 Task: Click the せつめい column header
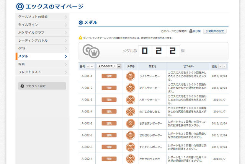pyautogui.click(x=188, y=67)
